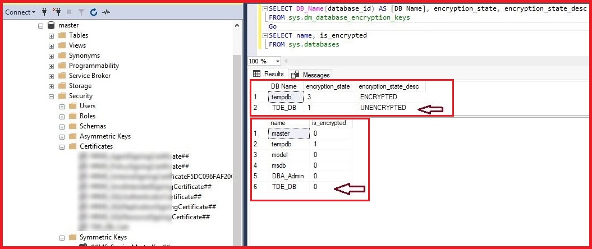
Task: Expand the Storage folder
Action: tap(52, 86)
